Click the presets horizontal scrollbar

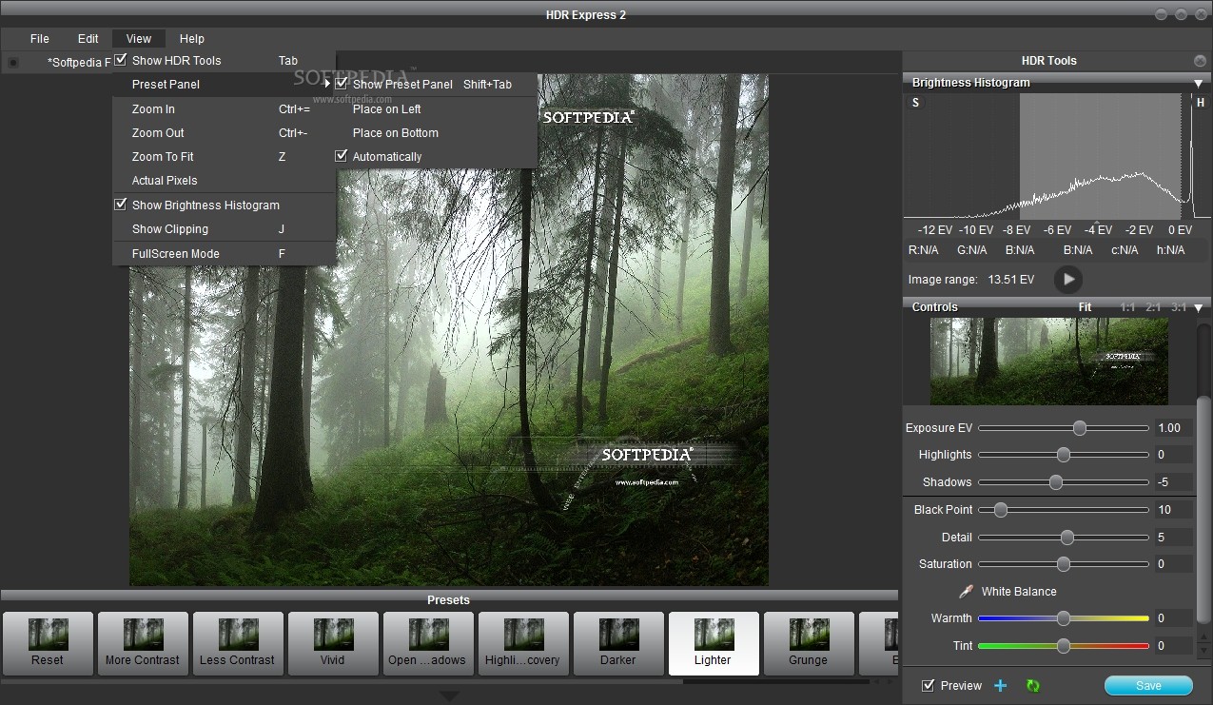tap(342, 681)
